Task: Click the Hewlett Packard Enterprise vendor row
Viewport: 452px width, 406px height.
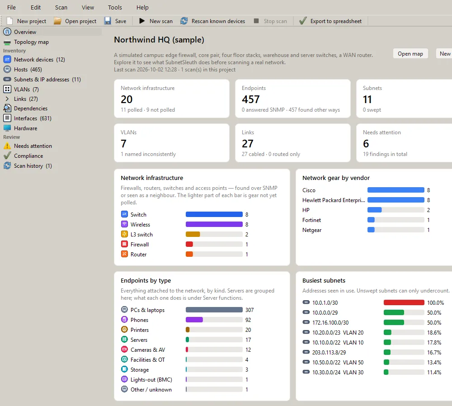Action: coord(366,200)
